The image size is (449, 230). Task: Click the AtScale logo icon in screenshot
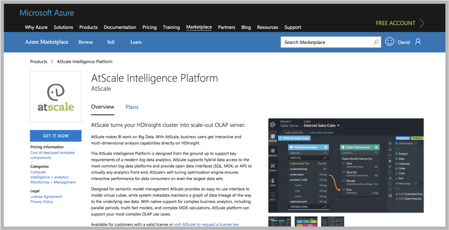pyautogui.click(x=273, y=124)
